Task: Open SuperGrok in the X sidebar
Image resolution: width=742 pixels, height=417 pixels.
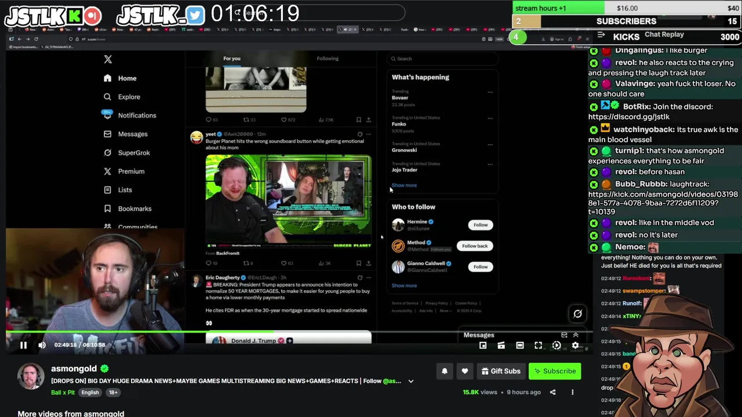Action: [x=126, y=152]
